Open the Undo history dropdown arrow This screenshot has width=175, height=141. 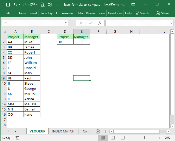(x=19, y=4)
